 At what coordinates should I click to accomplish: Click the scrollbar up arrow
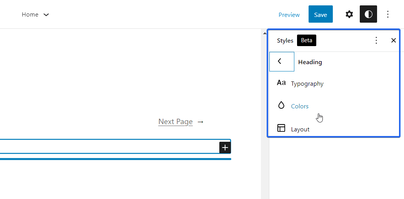coord(265,33)
